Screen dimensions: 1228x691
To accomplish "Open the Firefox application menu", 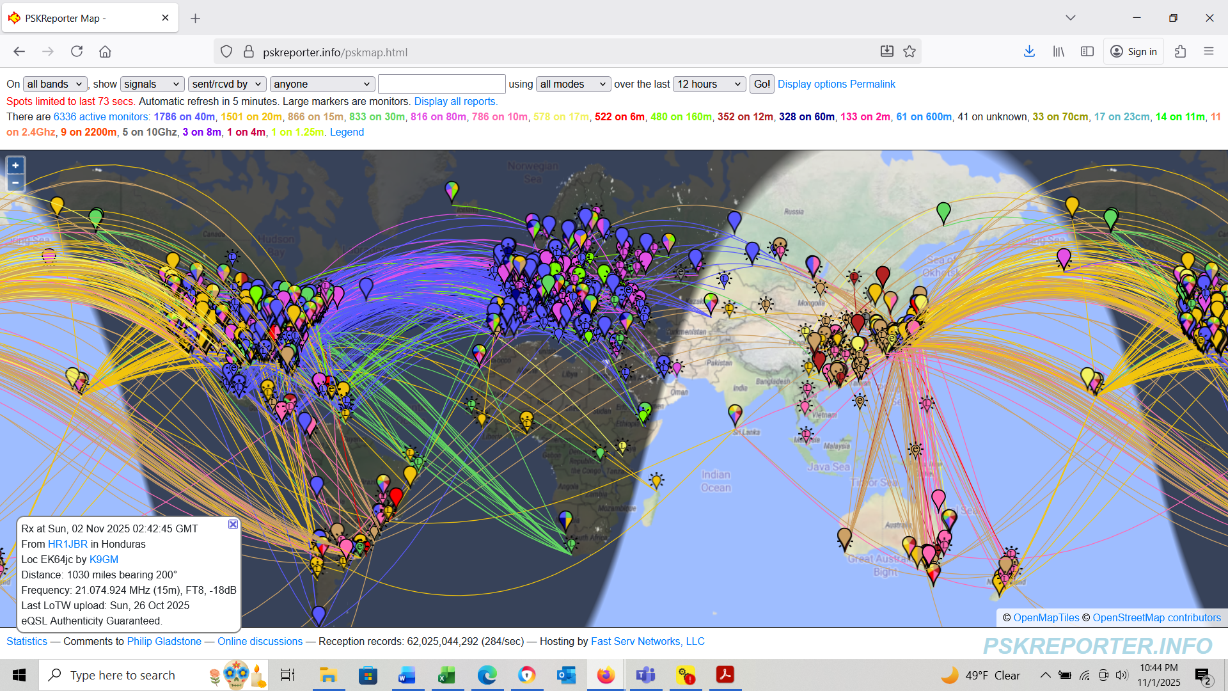I will tap(1208, 52).
